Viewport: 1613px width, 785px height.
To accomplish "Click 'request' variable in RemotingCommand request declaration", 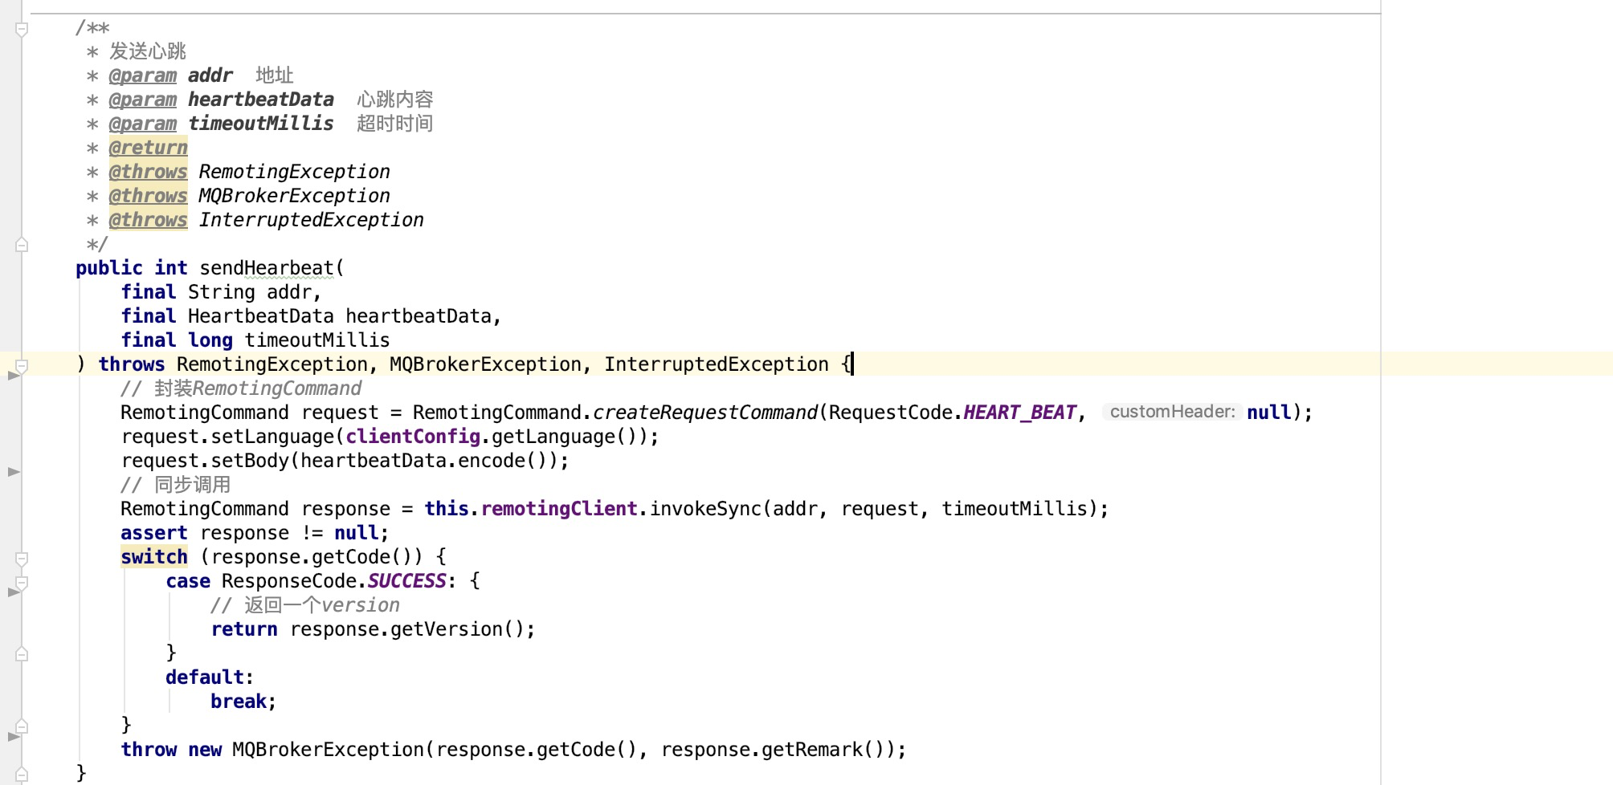I will pos(340,413).
